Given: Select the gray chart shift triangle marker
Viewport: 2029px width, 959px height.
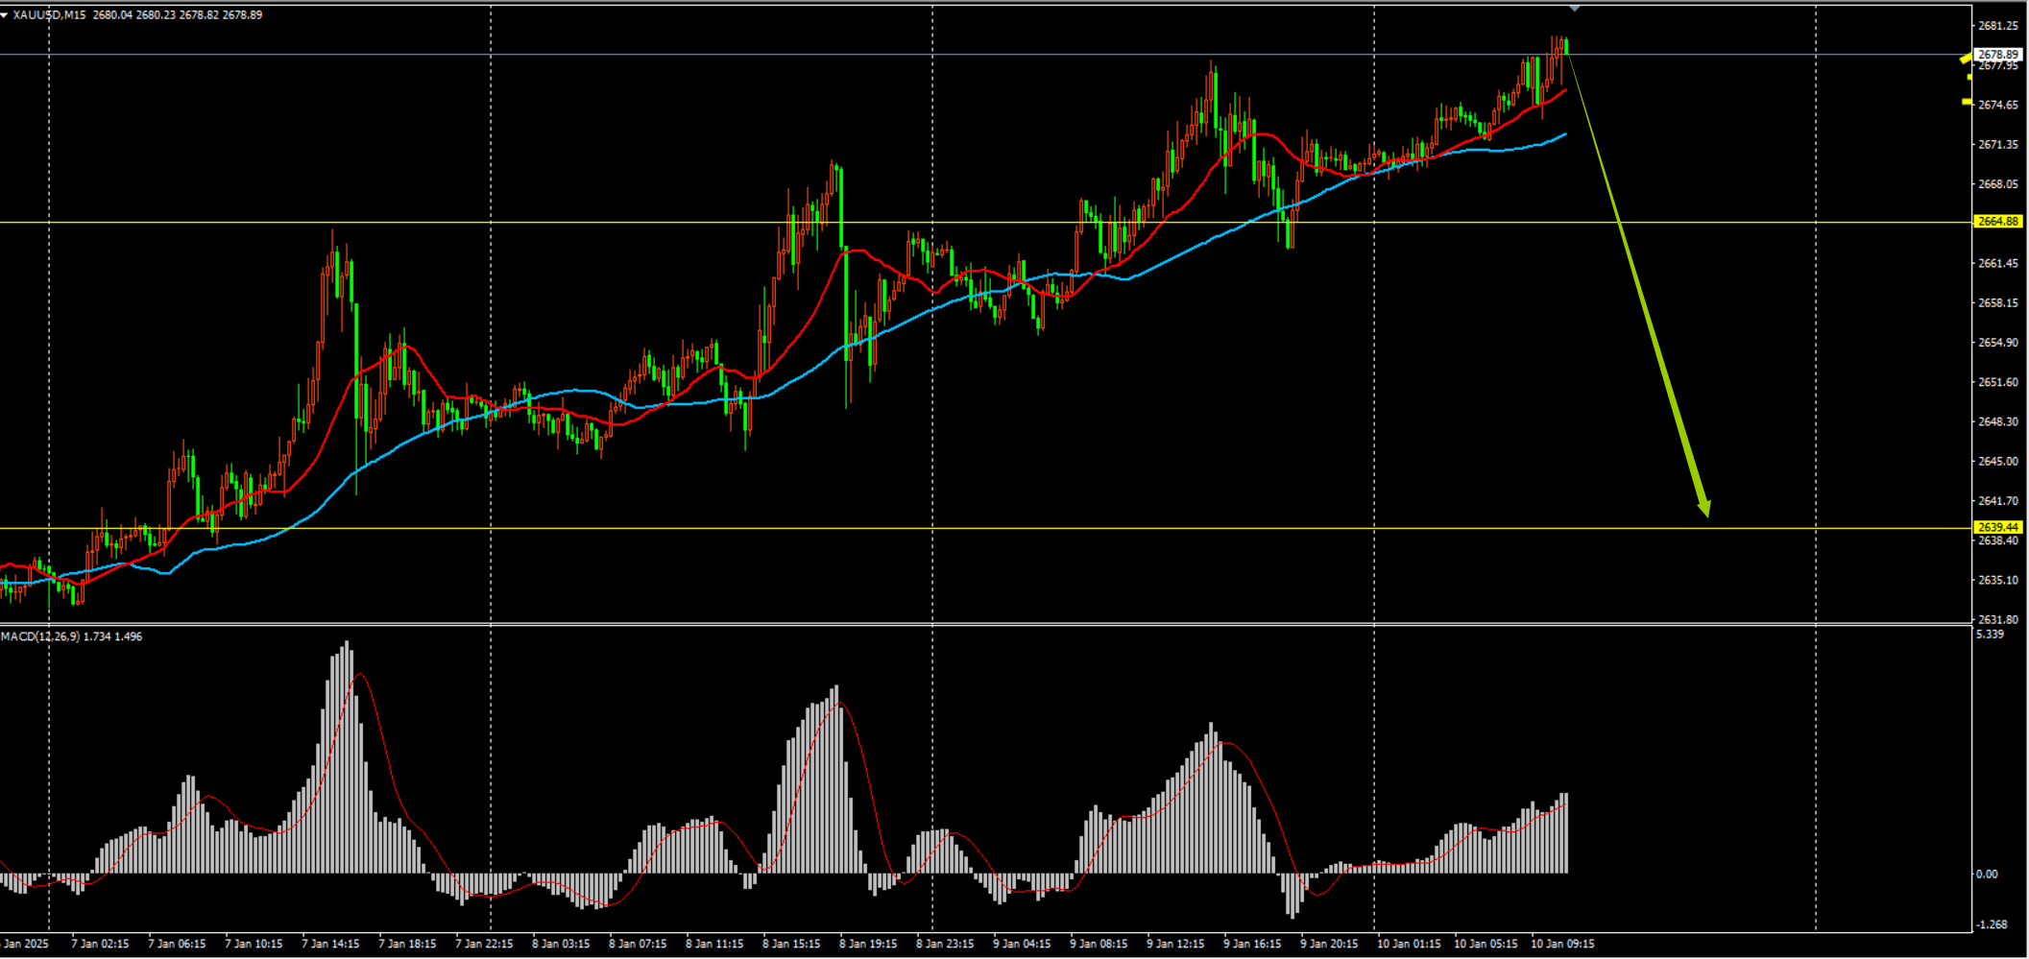Looking at the screenshot, I should tap(1575, 9).
